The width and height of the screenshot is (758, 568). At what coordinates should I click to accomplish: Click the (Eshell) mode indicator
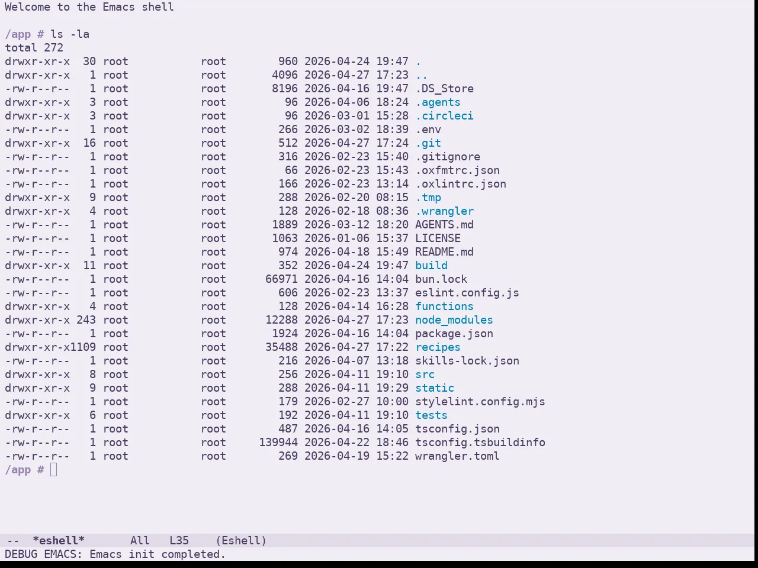[241, 541]
